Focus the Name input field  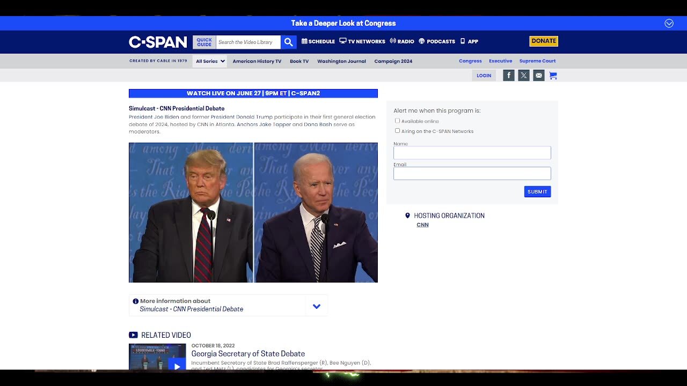coord(472,153)
